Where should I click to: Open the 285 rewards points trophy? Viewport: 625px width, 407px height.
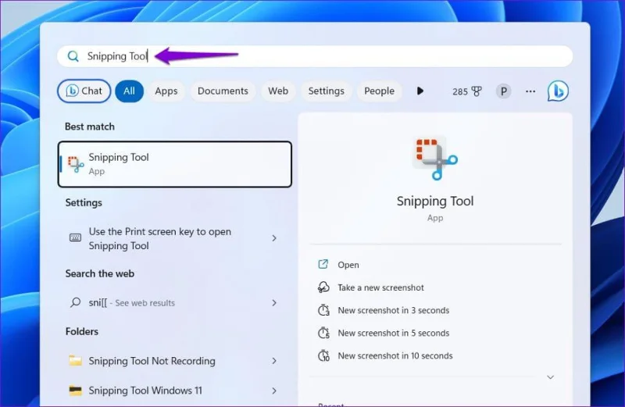point(466,91)
